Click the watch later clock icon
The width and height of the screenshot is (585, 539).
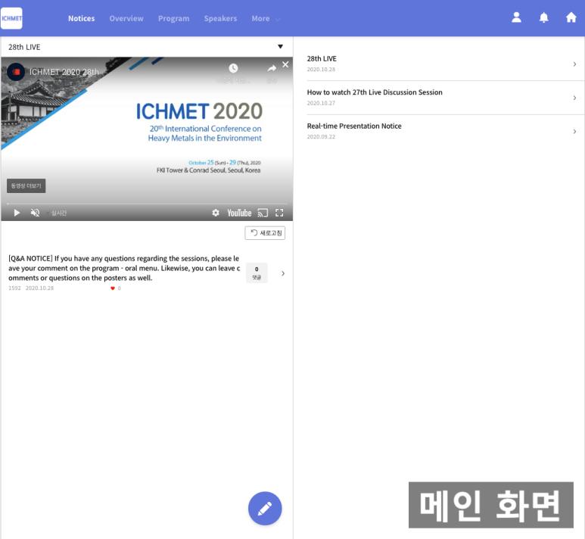[x=233, y=68]
